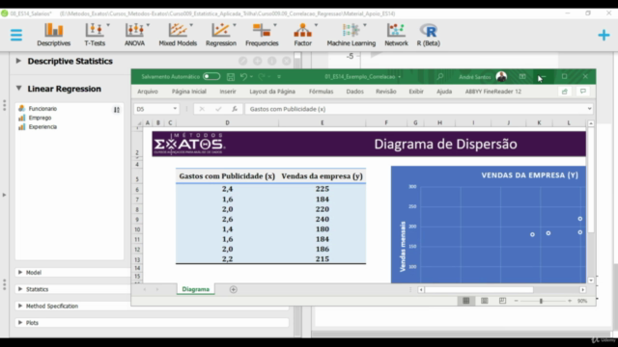Click the insert function fx icon
Screen dimensions: 618x347
(x=235, y=109)
